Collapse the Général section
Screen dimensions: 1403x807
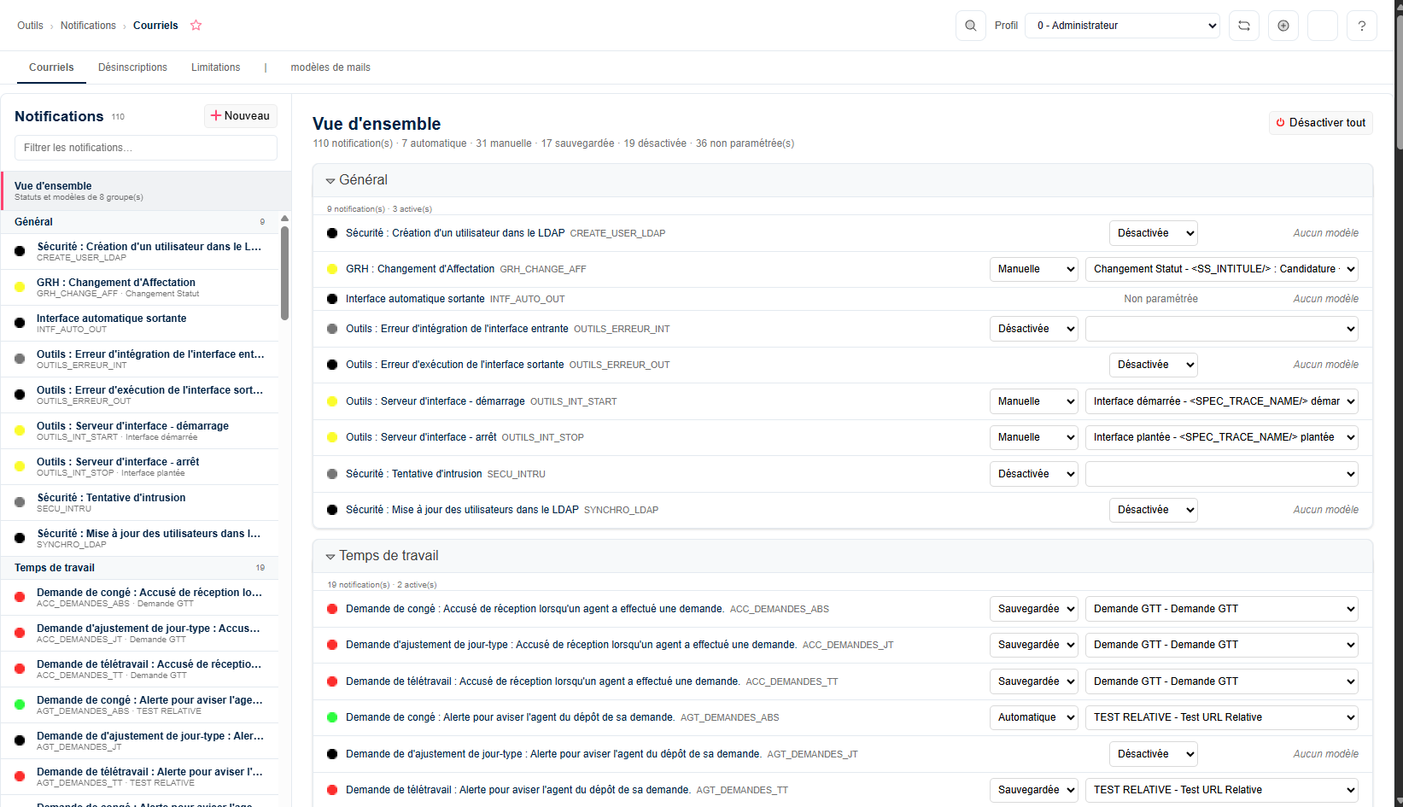(330, 180)
